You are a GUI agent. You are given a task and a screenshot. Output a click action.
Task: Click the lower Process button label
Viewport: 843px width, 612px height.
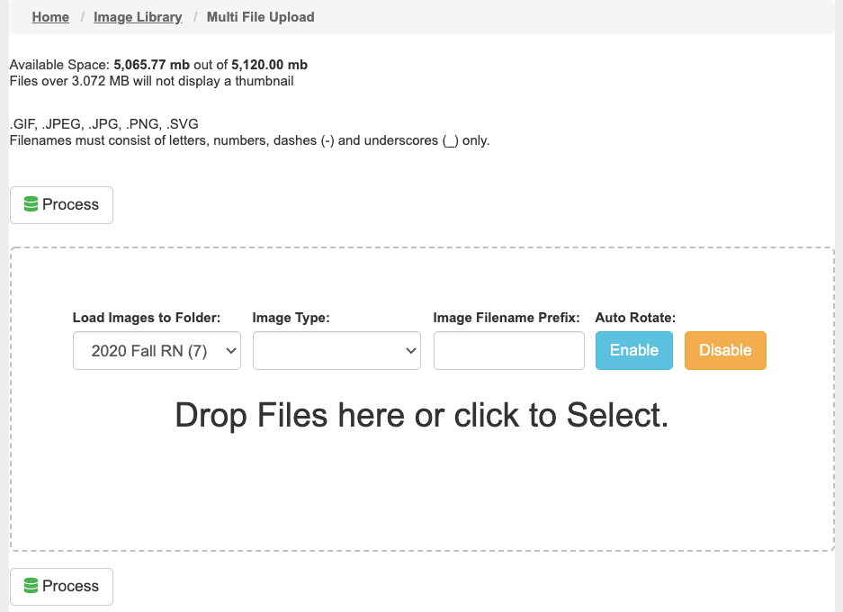click(70, 586)
